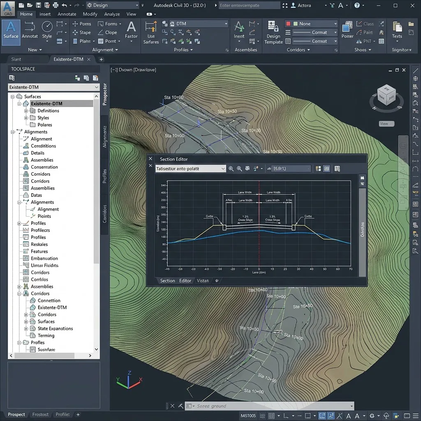Toggle the highlighted object snap button
421x421 pixels.
322,416
